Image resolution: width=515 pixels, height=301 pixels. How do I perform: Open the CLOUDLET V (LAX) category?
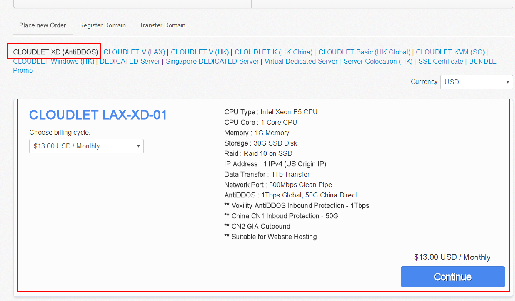click(x=134, y=52)
